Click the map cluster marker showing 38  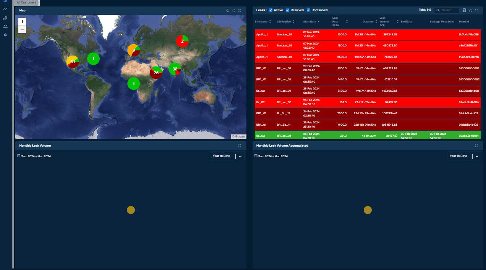pos(175,69)
